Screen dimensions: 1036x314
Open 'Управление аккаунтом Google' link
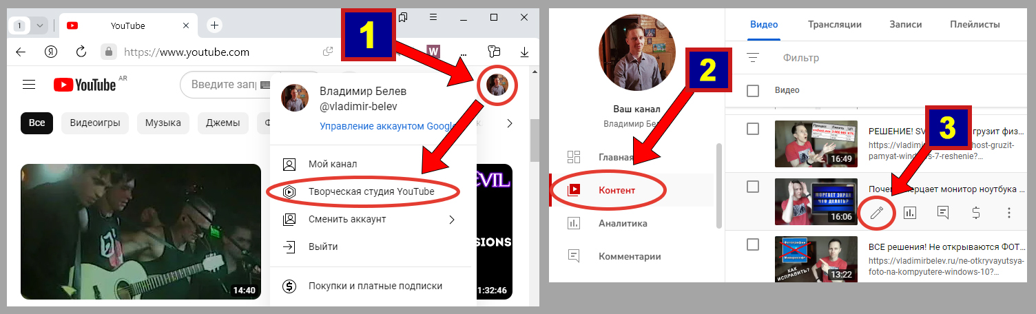[388, 126]
